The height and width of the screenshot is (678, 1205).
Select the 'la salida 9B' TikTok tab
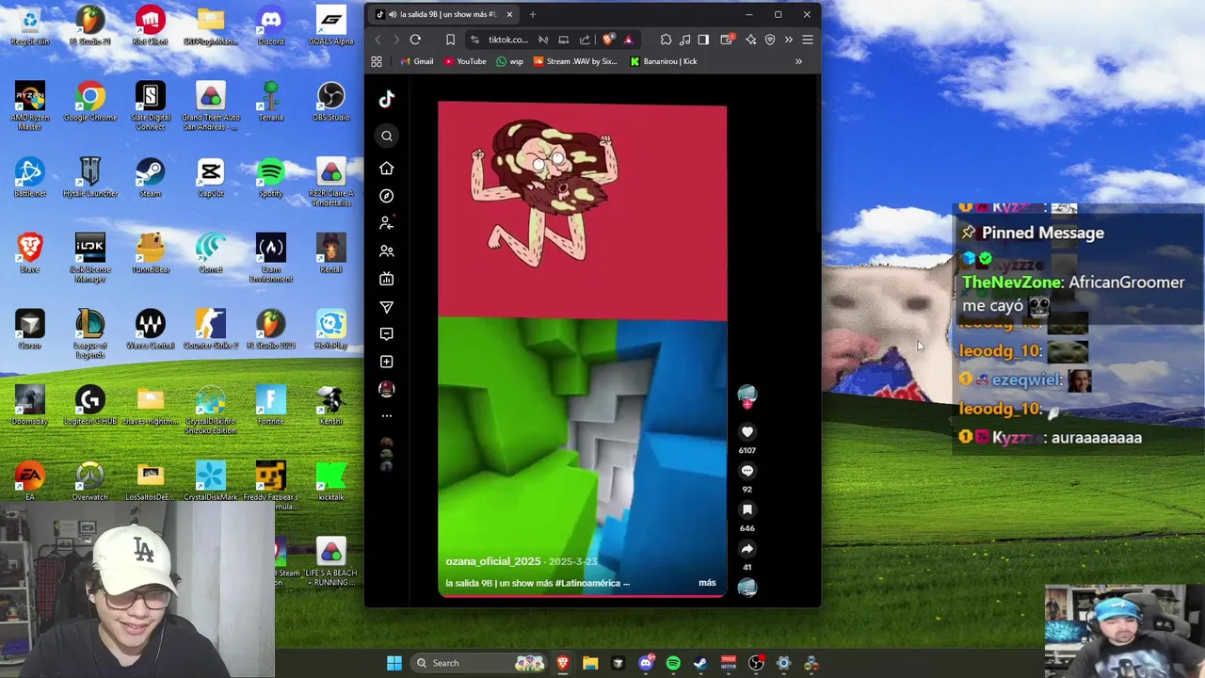tap(443, 14)
